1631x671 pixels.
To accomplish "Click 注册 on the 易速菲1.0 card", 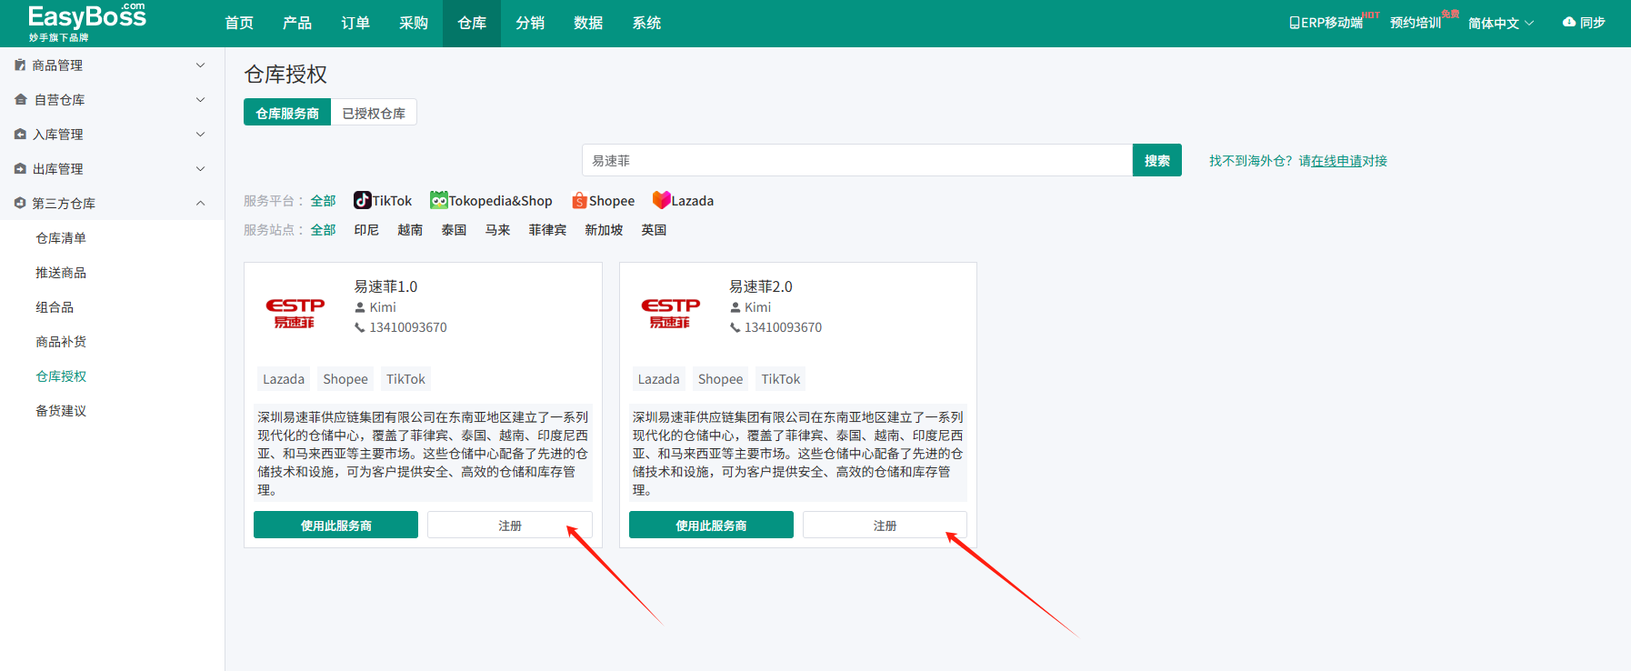I will [510, 525].
